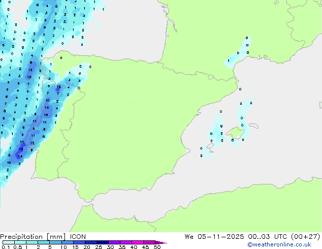Click the legend scale label '15'
Viewport: 322px width, 249px height.
75,247
